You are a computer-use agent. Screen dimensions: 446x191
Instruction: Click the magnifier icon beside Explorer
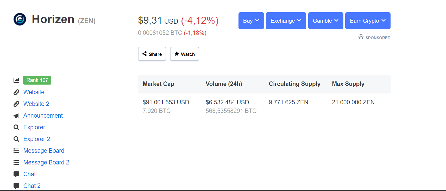[16, 127]
